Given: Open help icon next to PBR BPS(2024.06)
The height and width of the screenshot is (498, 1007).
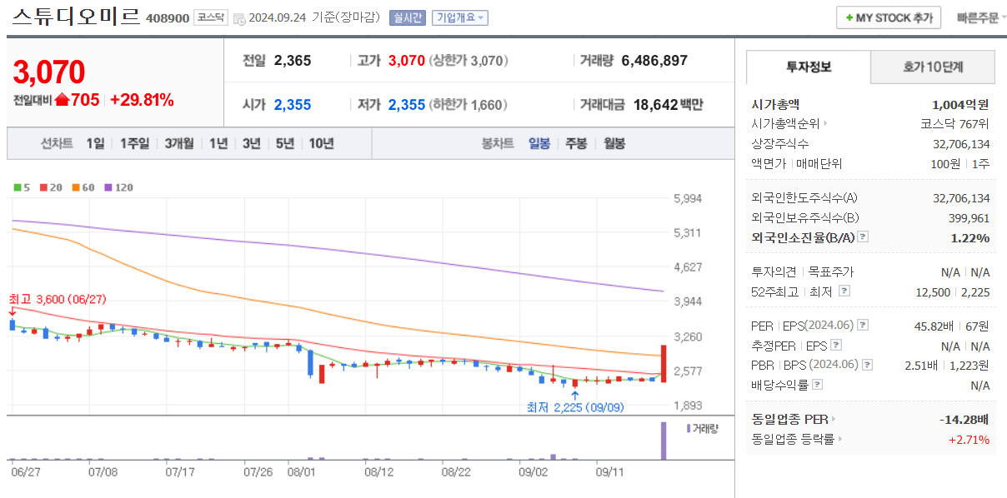Looking at the screenshot, I should [868, 365].
